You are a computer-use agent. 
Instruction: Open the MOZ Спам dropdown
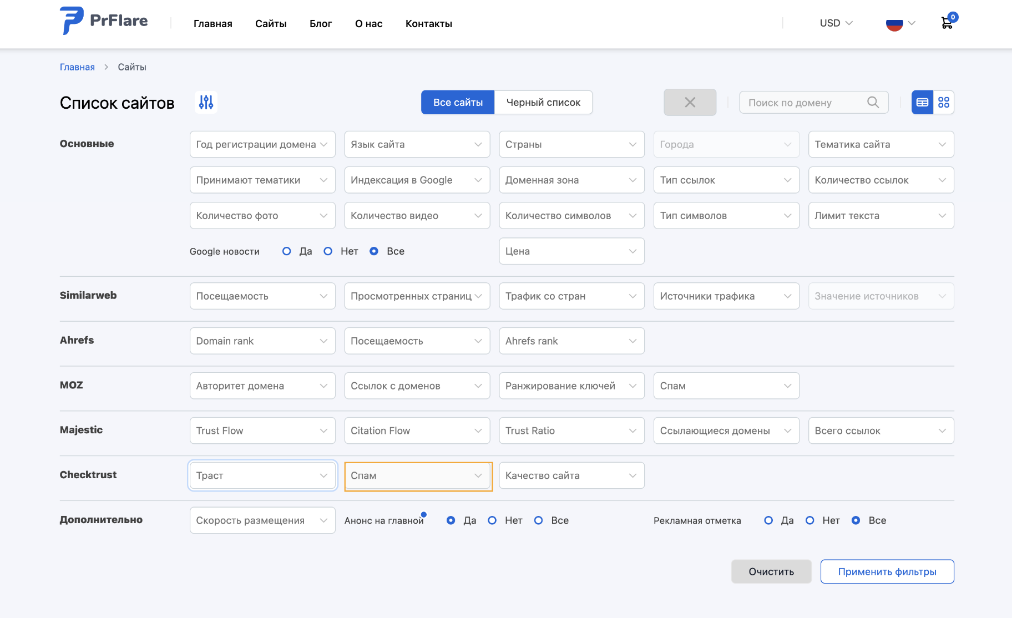726,386
